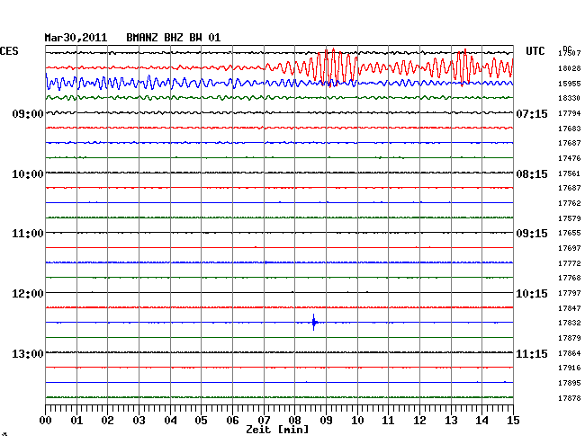This screenshot has width=585, height=444.
Task: Click the 11:00 local time label
Action: (28, 234)
